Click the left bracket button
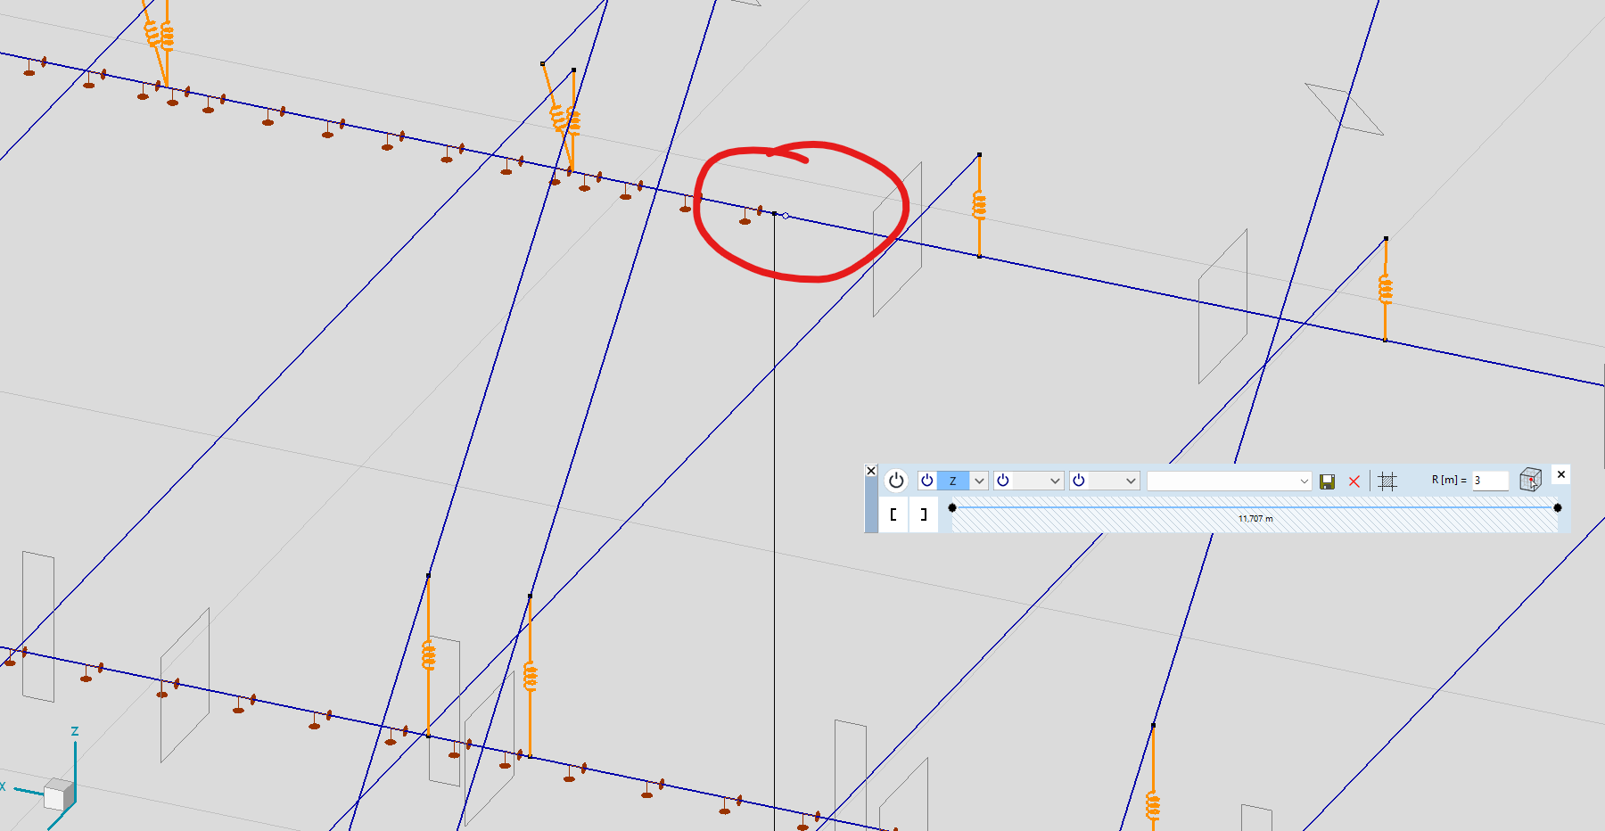 point(893,514)
